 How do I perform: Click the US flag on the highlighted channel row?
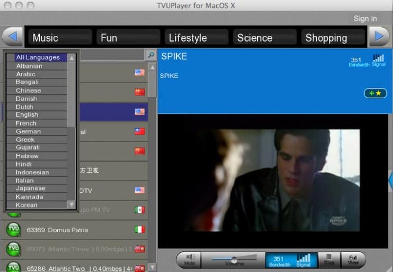140,111
